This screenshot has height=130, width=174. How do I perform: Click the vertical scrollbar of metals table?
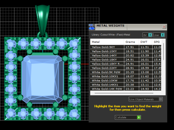[x=163, y=52]
